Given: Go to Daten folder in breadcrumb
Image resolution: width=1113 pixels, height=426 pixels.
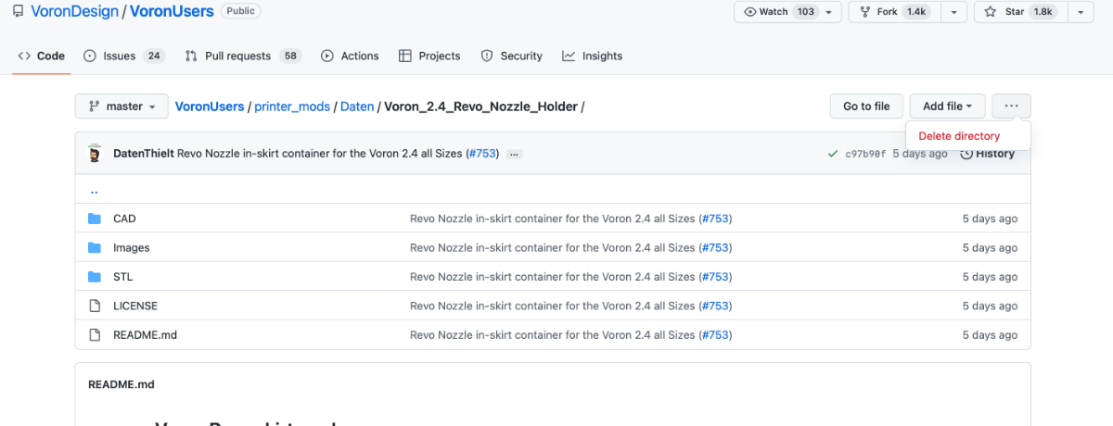Looking at the screenshot, I should coord(357,106).
